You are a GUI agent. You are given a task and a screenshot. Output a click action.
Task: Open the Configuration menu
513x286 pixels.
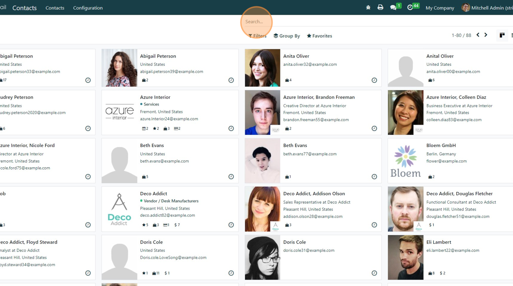click(87, 8)
